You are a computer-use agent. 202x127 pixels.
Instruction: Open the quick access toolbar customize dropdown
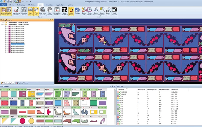coord(31,2)
